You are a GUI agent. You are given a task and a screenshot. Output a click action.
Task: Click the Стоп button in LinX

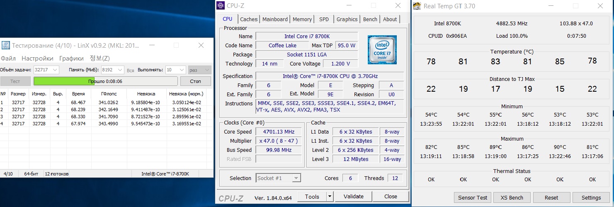(x=195, y=81)
